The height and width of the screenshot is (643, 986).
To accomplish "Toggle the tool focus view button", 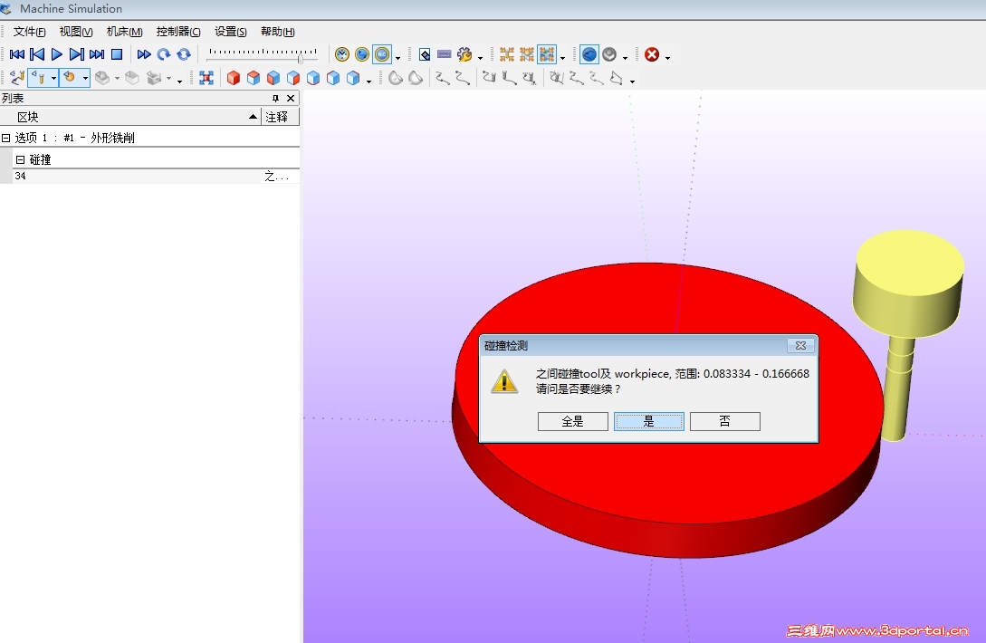I will point(39,78).
